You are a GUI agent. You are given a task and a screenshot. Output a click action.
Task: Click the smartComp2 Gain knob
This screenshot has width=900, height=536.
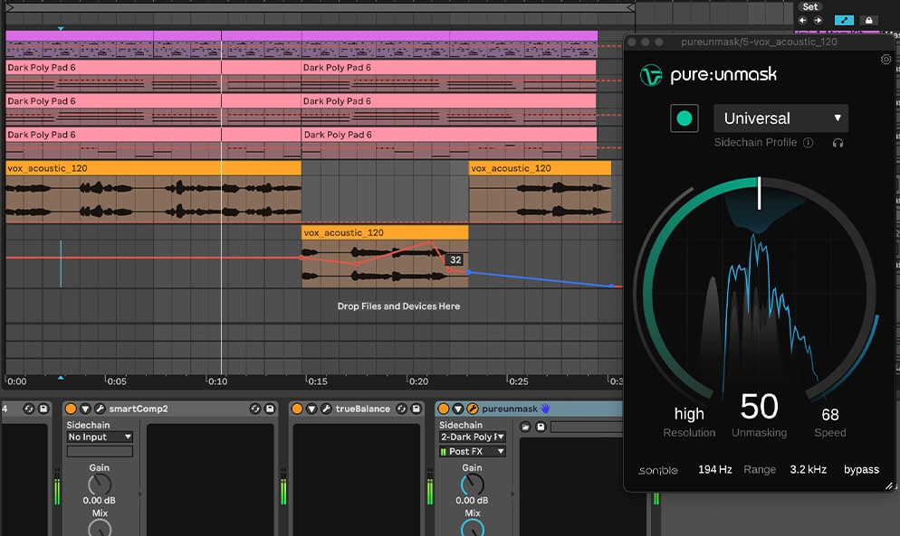coord(100,485)
